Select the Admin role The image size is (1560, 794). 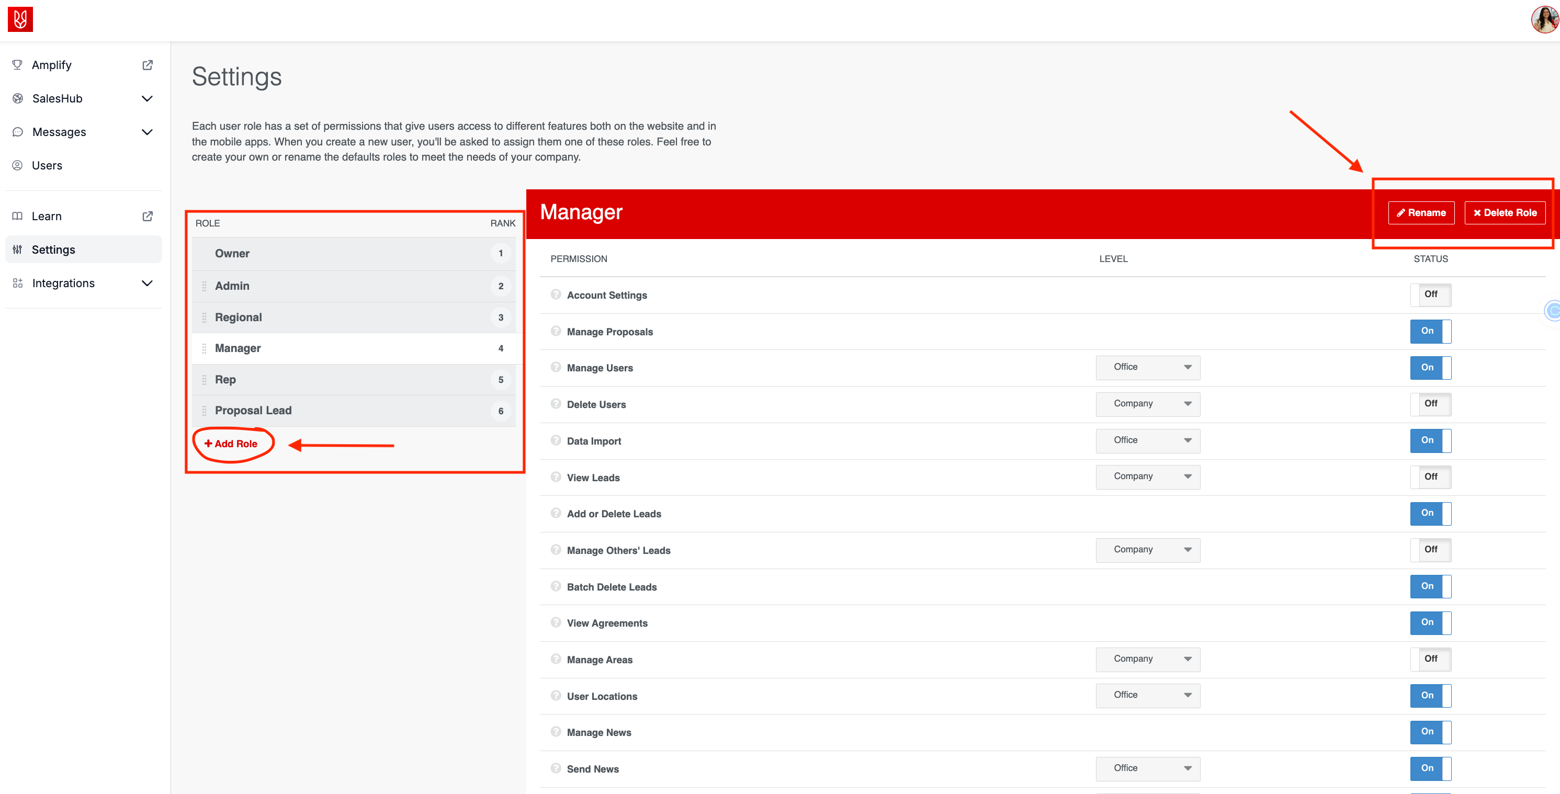coord(354,286)
